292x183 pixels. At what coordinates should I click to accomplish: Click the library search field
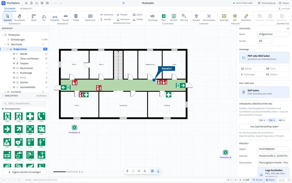point(24,103)
